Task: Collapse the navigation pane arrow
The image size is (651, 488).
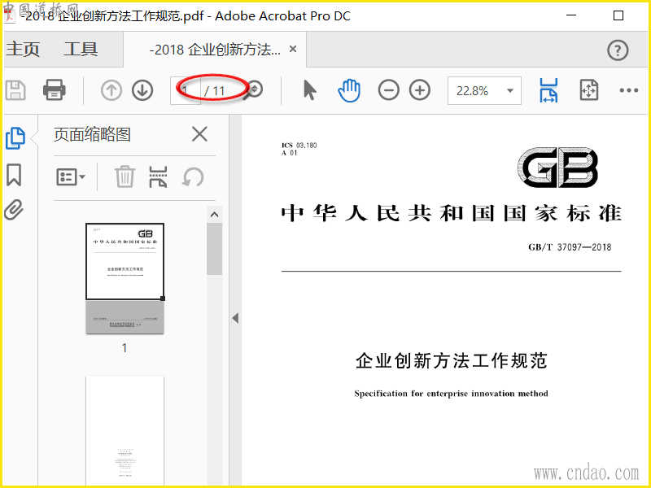Action: coord(235,318)
